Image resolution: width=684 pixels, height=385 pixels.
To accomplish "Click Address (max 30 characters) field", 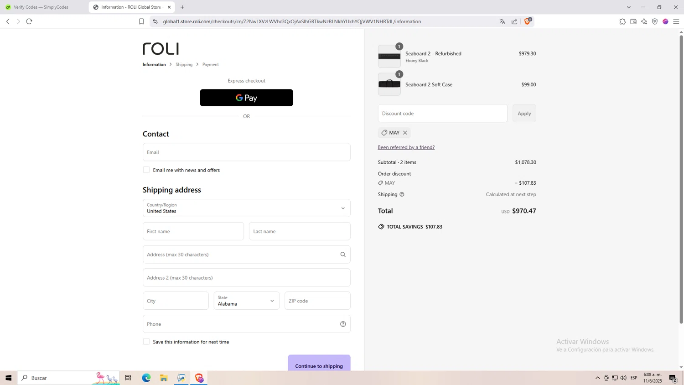I will point(246,255).
